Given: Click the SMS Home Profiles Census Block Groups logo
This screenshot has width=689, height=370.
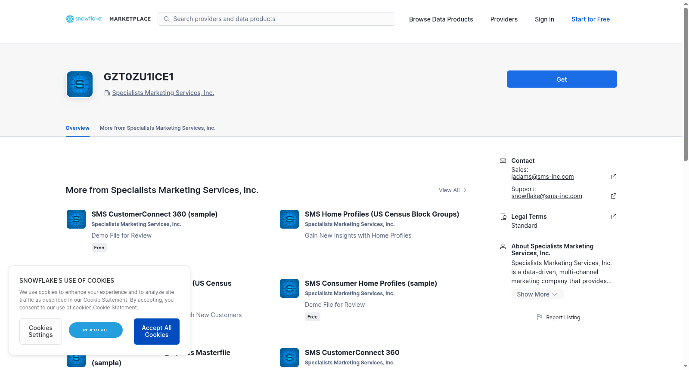Looking at the screenshot, I should [289, 219].
